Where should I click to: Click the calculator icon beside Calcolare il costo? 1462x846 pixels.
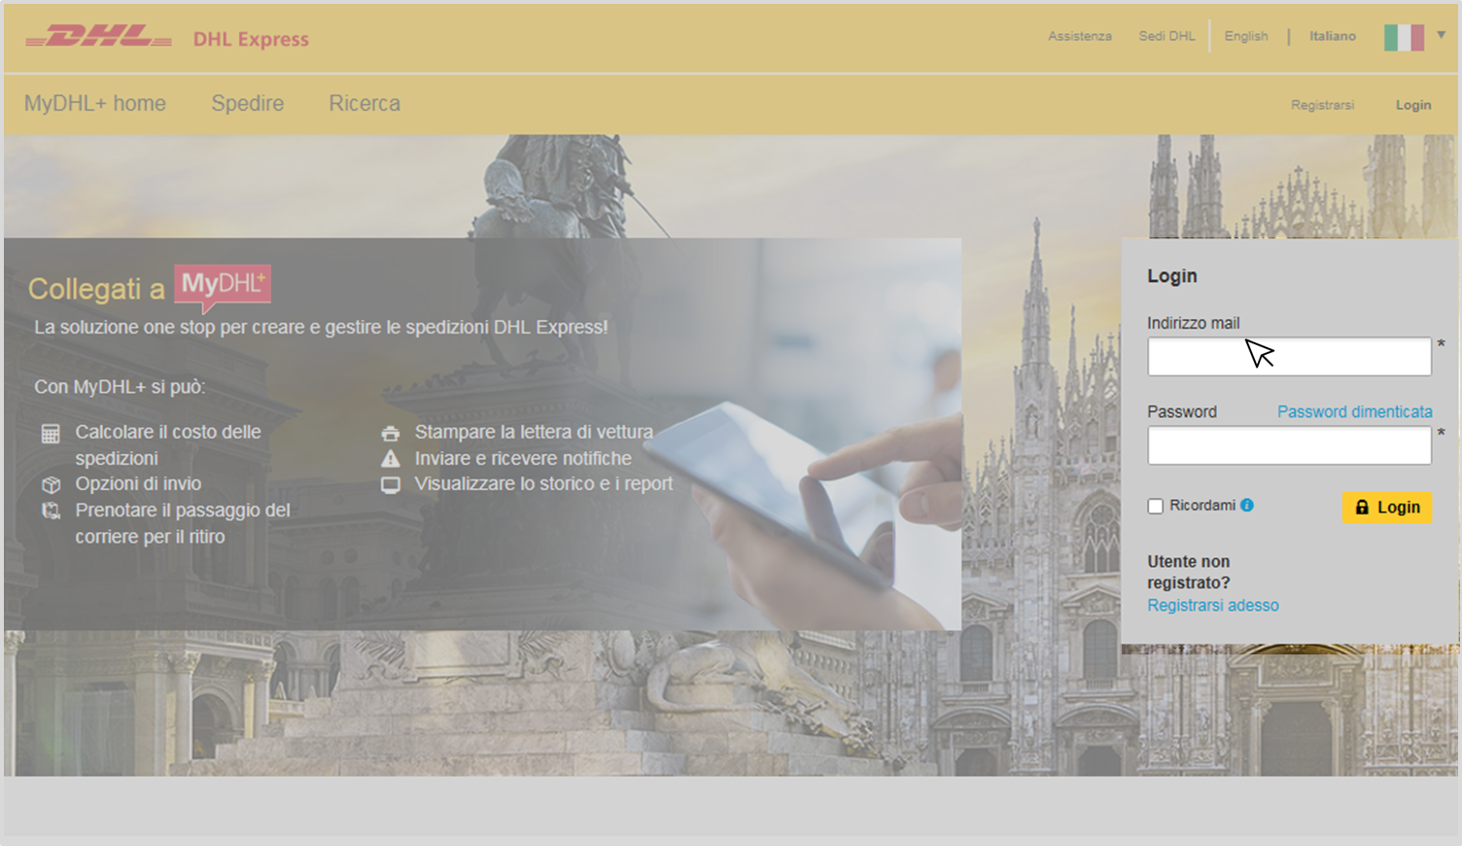click(51, 434)
